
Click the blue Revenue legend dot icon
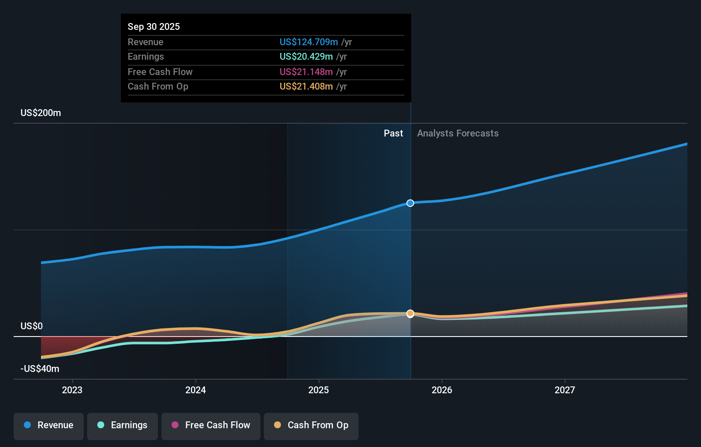coord(27,425)
